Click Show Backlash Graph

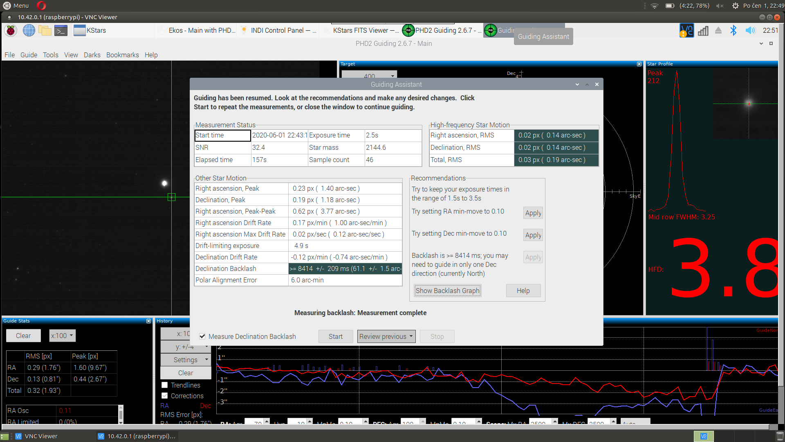(x=447, y=291)
